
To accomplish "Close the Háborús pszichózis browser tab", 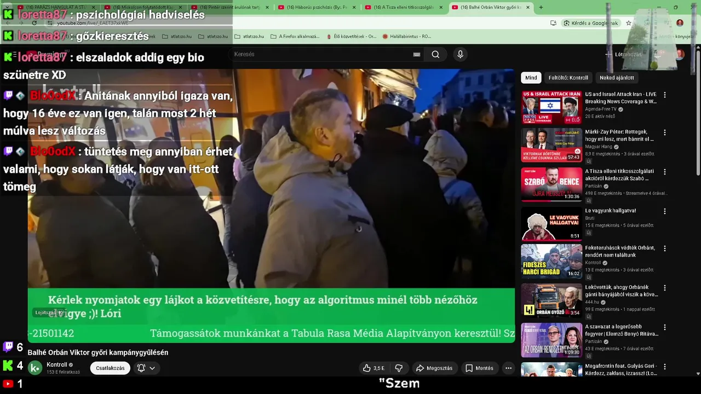I will pos(354,7).
